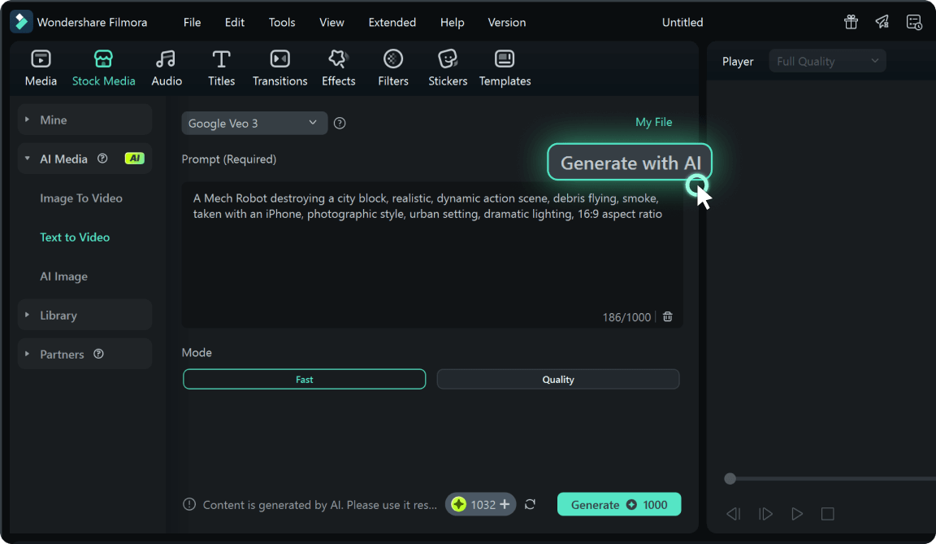Screen dimensions: 936x544
Task: Click the help icon beside Google Veo 3
Action: coord(340,123)
